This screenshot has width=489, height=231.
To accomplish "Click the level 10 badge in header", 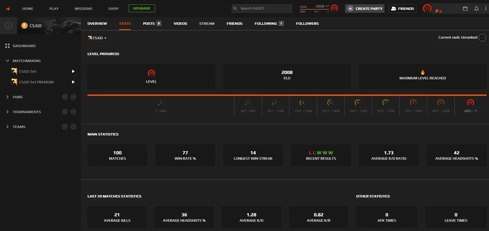I will [x=334, y=8].
